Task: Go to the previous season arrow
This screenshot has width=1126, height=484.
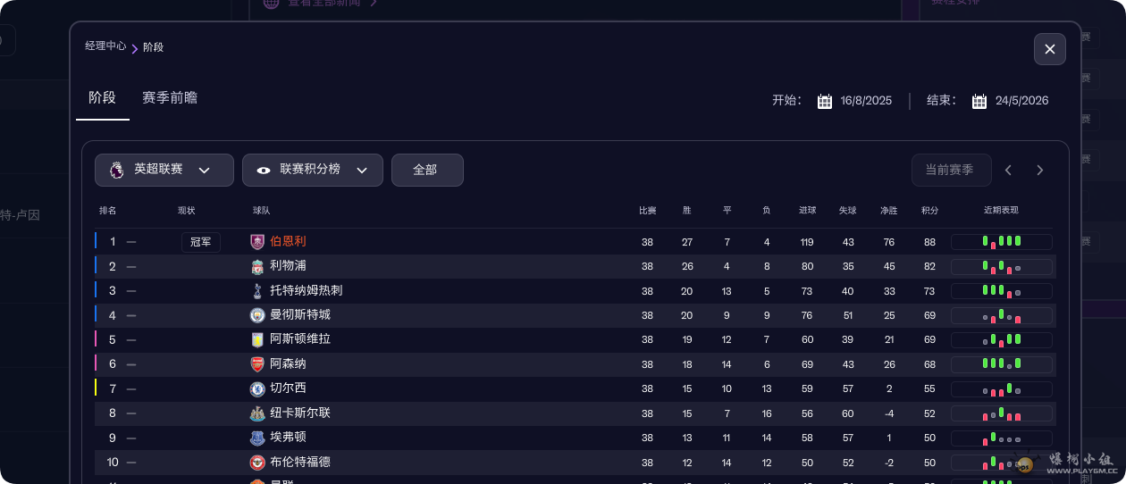Action: 1008,170
